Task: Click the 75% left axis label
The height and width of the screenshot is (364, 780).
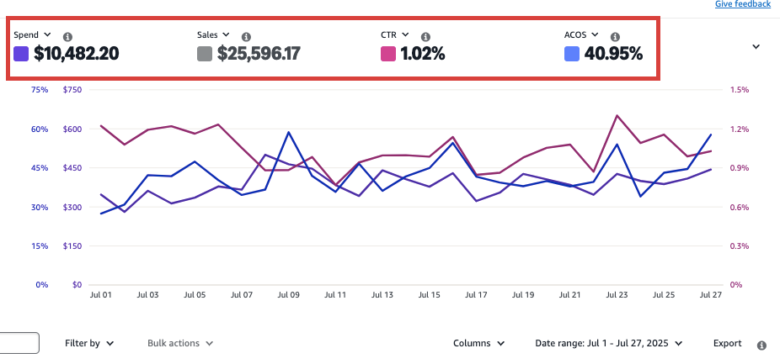Action: pyautogui.click(x=40, y=90)
